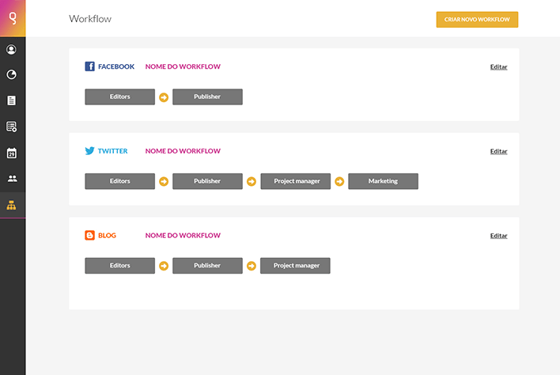Open the calendar sidebar icon
Screen dimensions: 560x375
click(x=11, y=153)
